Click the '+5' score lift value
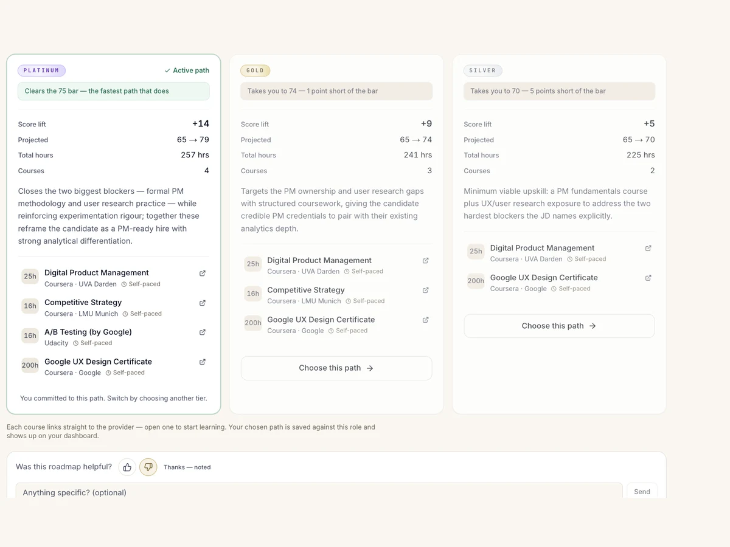 pos(649,124)
